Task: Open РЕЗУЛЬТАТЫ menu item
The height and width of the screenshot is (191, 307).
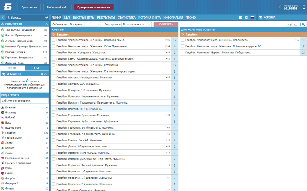Action: pyautogui.click(x=106, y=18)
